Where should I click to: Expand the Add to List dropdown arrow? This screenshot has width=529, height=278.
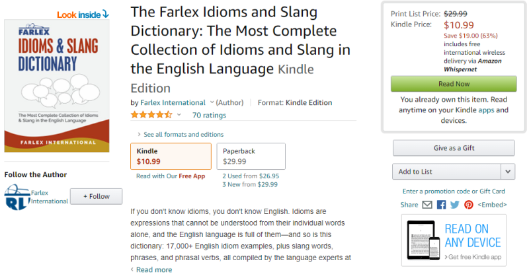tap(508, 172)
